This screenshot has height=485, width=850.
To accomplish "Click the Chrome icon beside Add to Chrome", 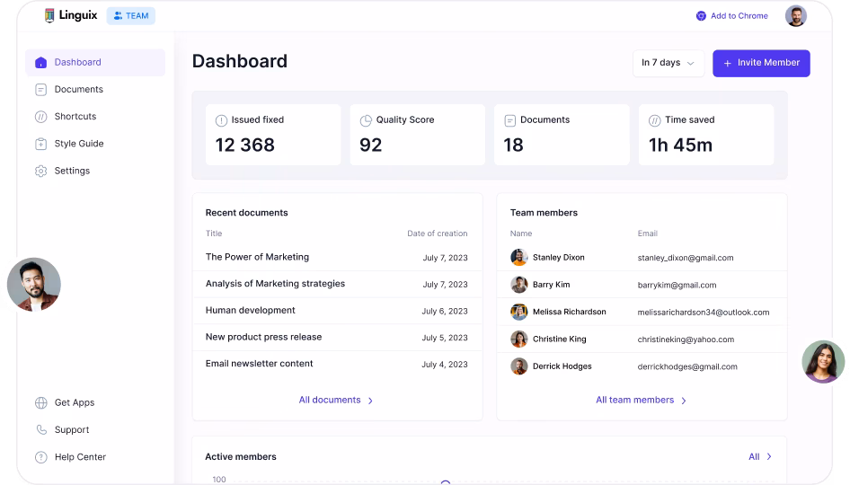I will click(701, 16).
